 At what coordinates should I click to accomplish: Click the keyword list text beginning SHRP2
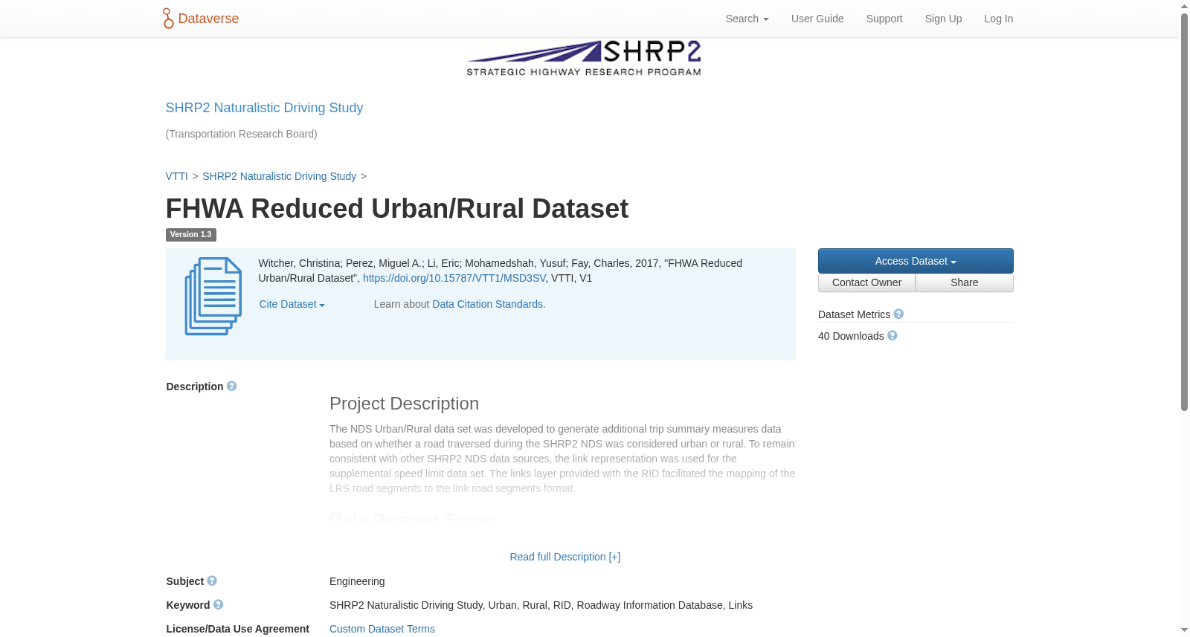[x=541, y=605]
